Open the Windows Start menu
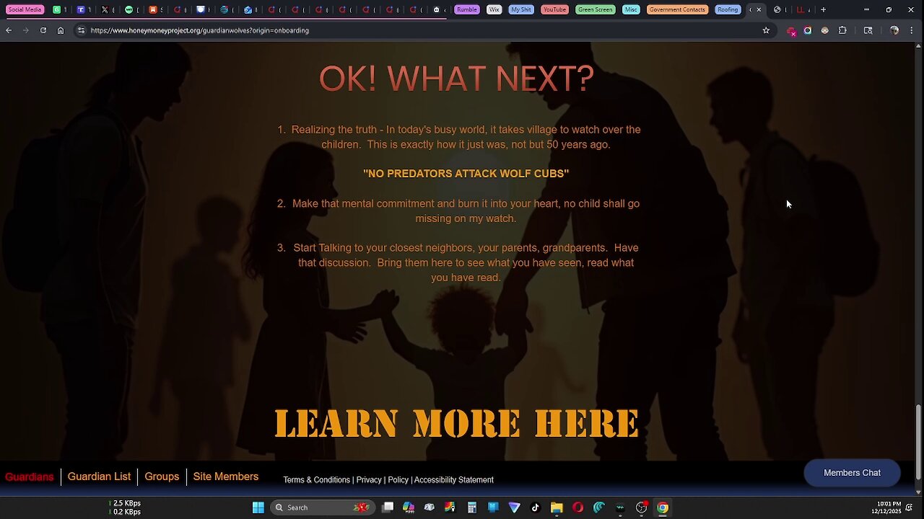924x519 pixels. pos(258,507)
